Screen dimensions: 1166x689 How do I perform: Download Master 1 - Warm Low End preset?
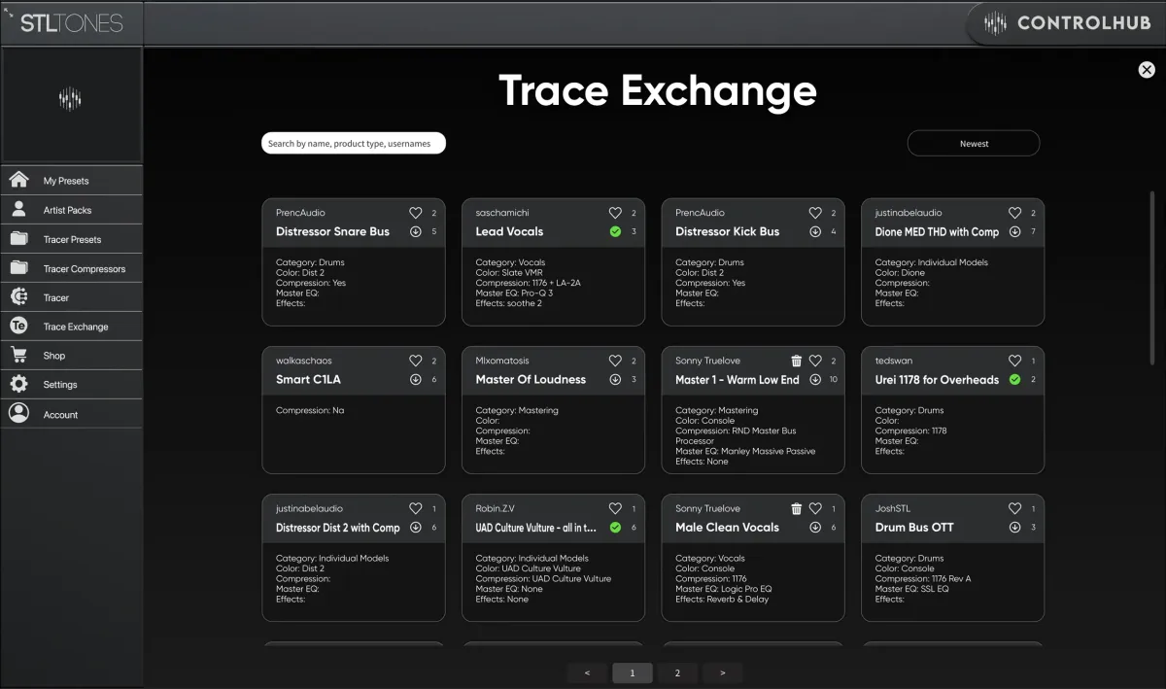pyautogui.click(x=815, y=379)
